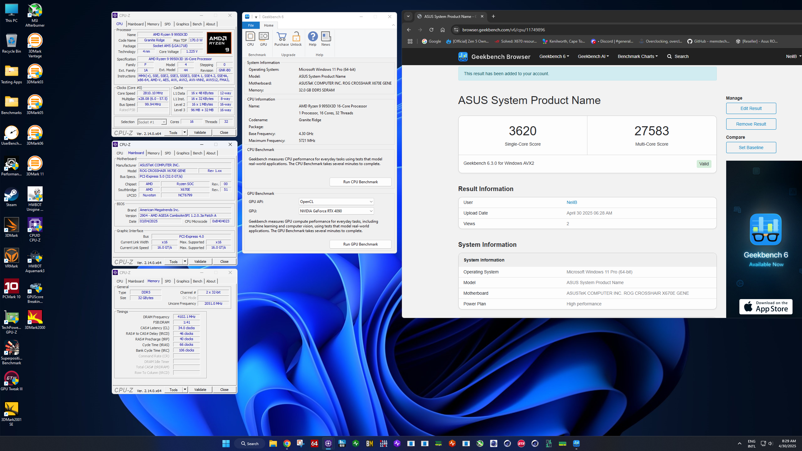Select the Superposition Benchmark desktop icon
This screenshot has width=802, height=451.
click(x=11, y=353)
